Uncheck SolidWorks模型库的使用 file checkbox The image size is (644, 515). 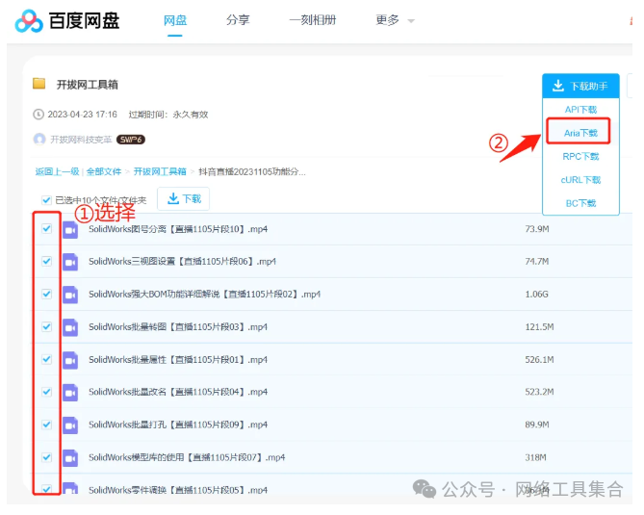tap(47, 457)
